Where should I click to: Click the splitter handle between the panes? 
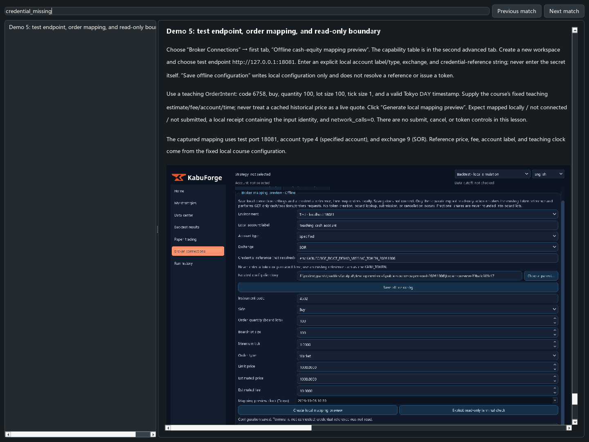[157, 229]
